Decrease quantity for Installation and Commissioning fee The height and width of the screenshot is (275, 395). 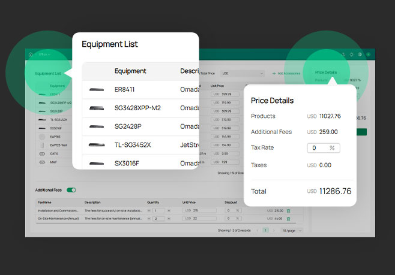click(x=149, y=211)
